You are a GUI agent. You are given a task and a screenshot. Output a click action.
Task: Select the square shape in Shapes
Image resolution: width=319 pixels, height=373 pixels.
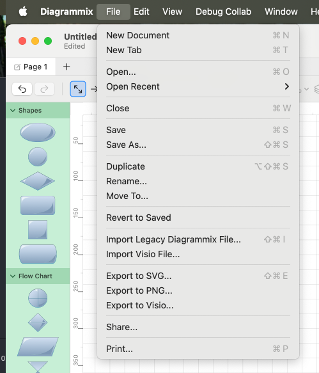point(38,230)
